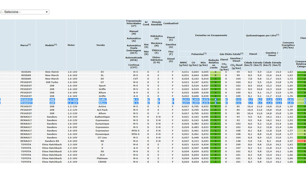The height and width of the screenshot is (172, 306).
Task: Click the '7,6' ethanol highway value
Action: (x=259, y=141)
